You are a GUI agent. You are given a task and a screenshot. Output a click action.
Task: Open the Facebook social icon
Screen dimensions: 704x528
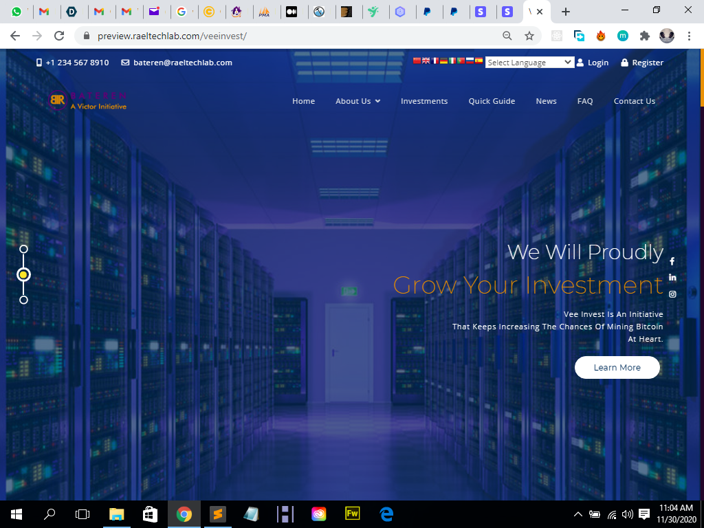(x=672, y=261)
